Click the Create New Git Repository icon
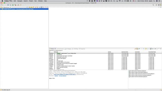162x91 pixels. 33,7
